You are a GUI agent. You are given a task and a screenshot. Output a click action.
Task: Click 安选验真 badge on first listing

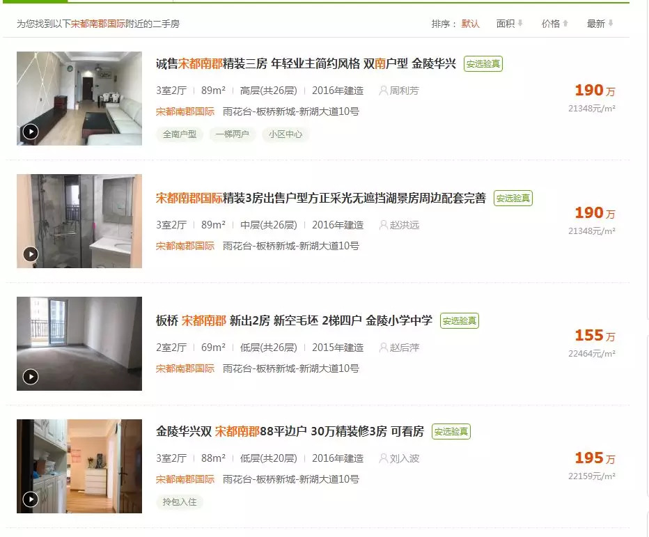pos(483,64)
